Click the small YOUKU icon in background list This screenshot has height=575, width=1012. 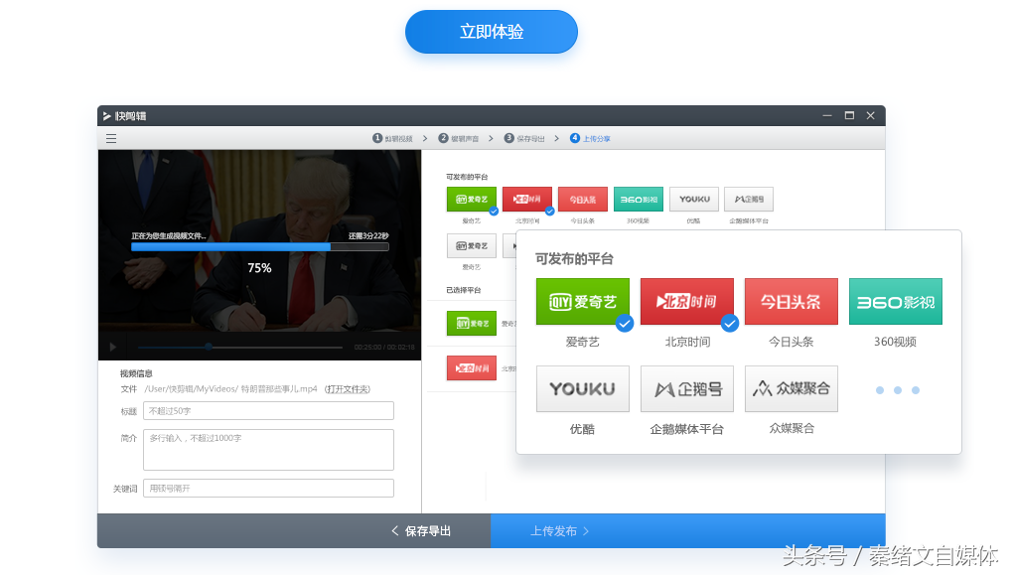click(693, 199)
